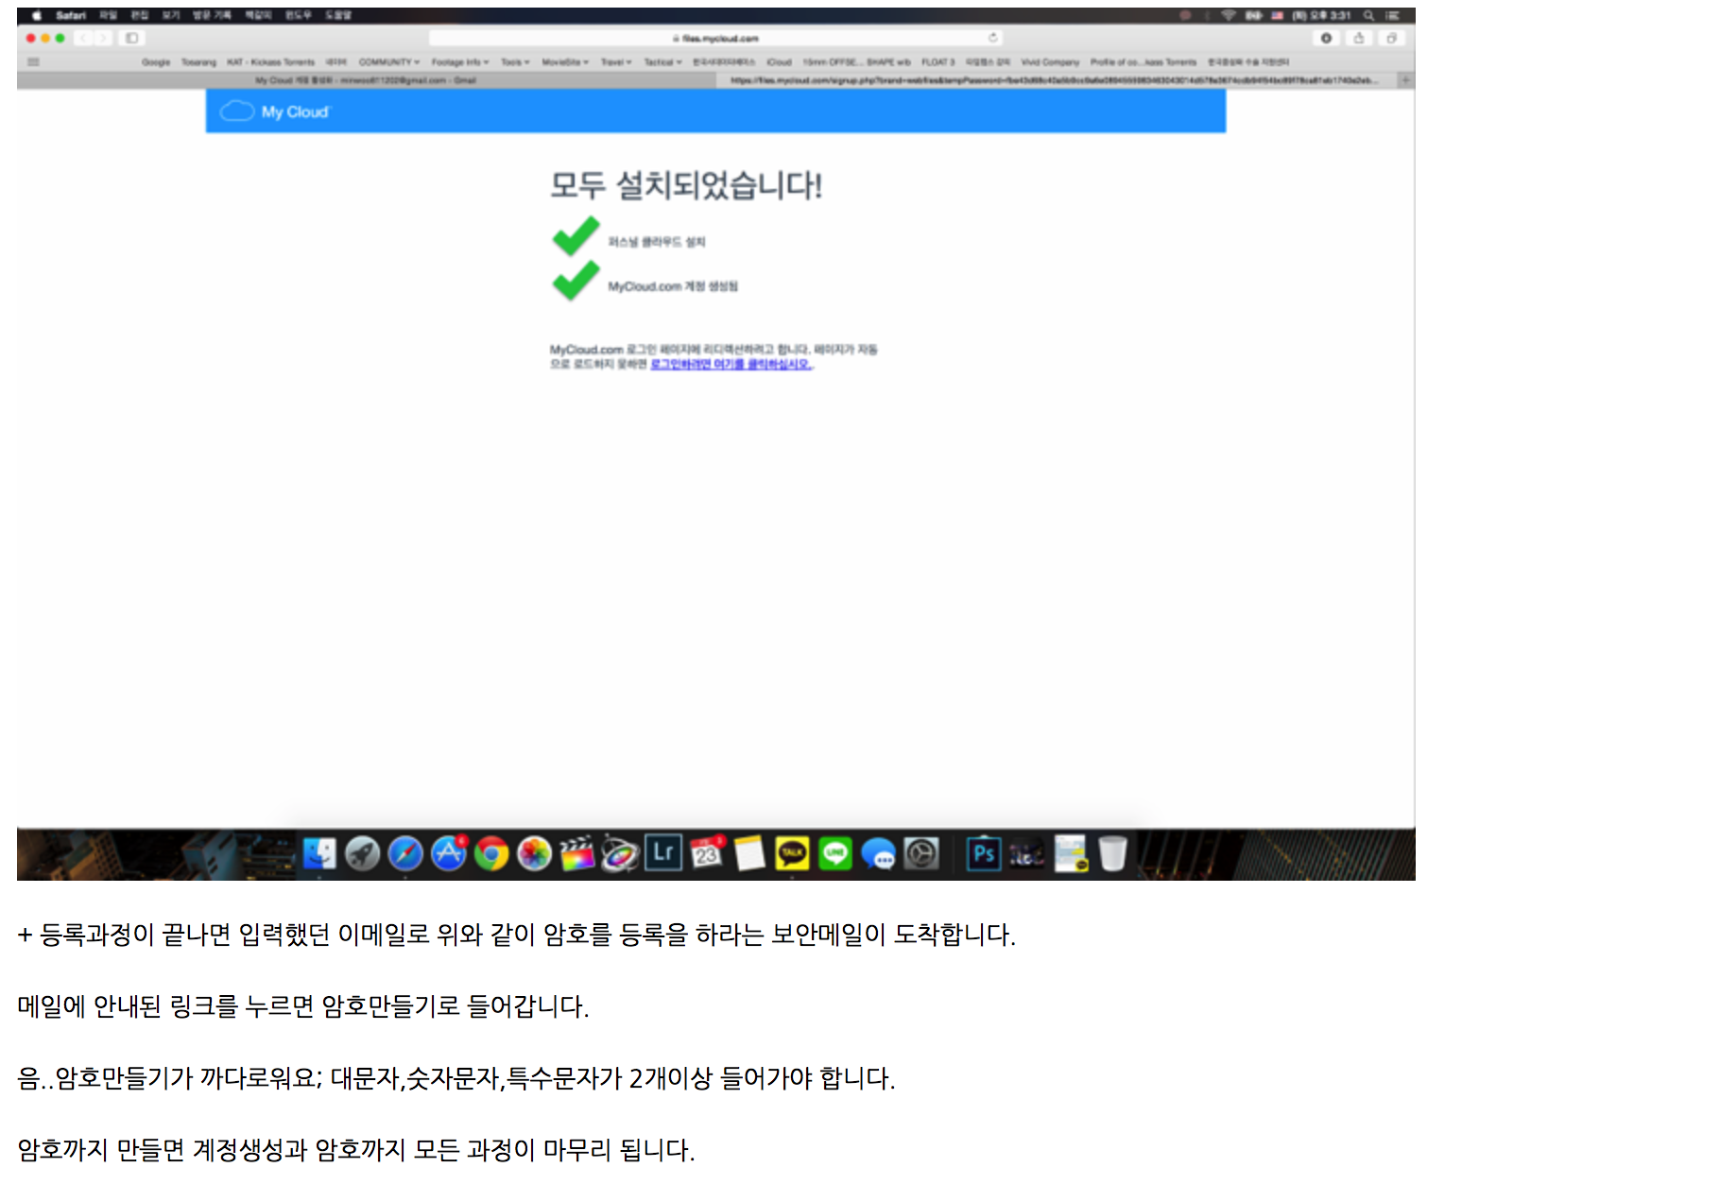1720x1202 pixels.
Task: Click the menu bar clock
Action: coord(1321,15)
